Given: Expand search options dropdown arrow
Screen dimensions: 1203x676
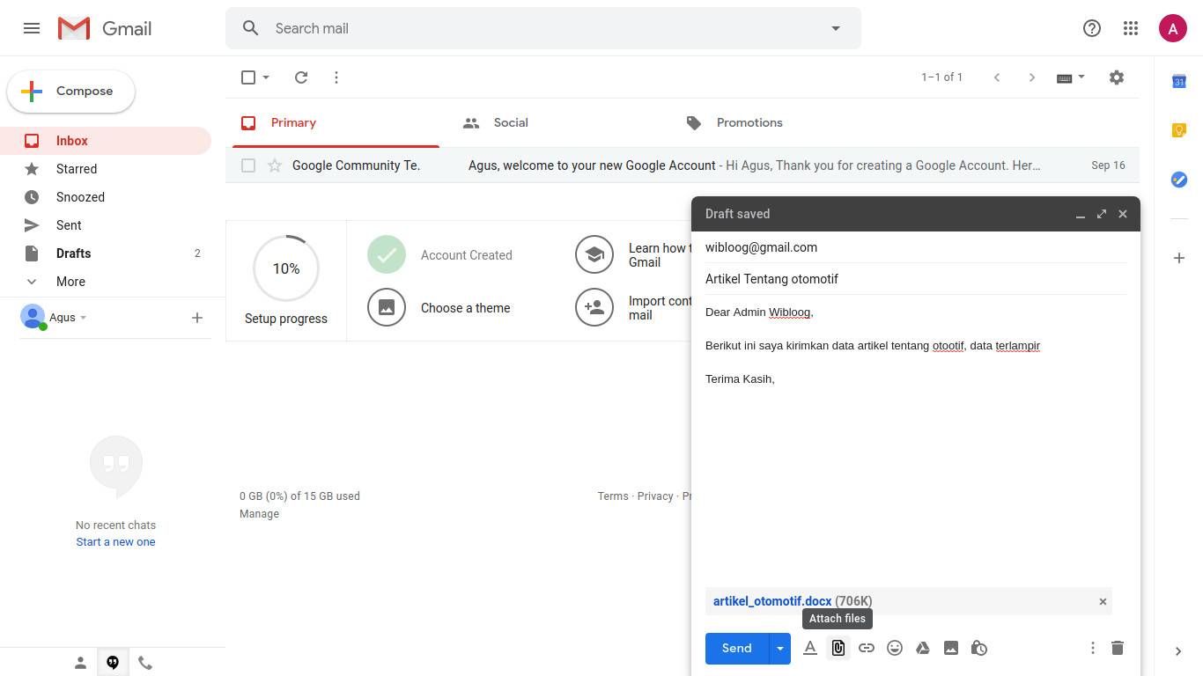Looking at the screenshot, I should 836,28.
